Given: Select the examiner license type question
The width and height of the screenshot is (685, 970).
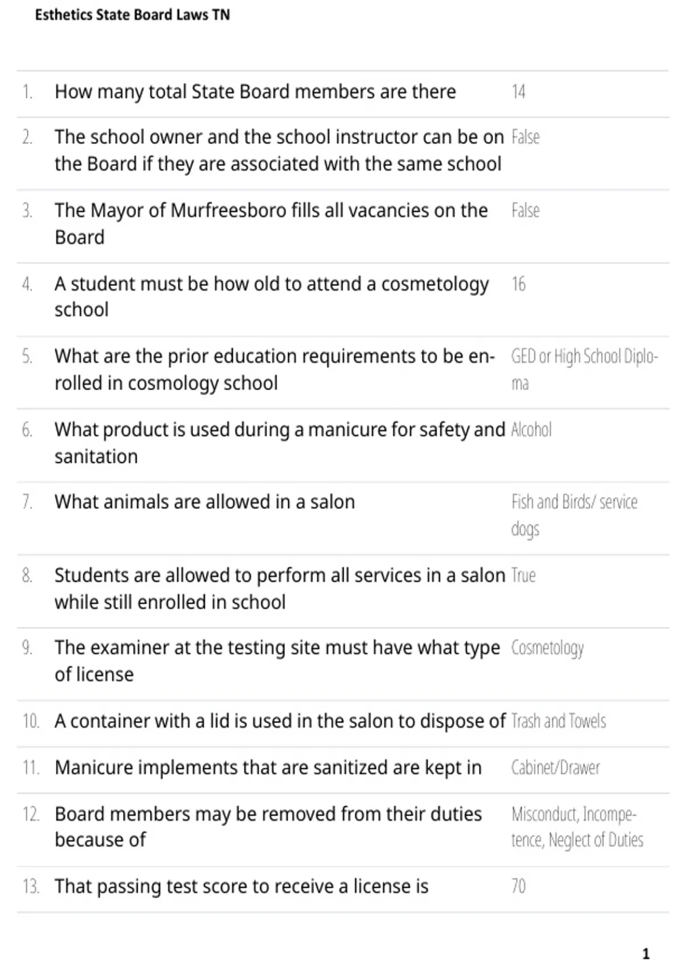Looking at the screenshot, I should pos(277,661).
